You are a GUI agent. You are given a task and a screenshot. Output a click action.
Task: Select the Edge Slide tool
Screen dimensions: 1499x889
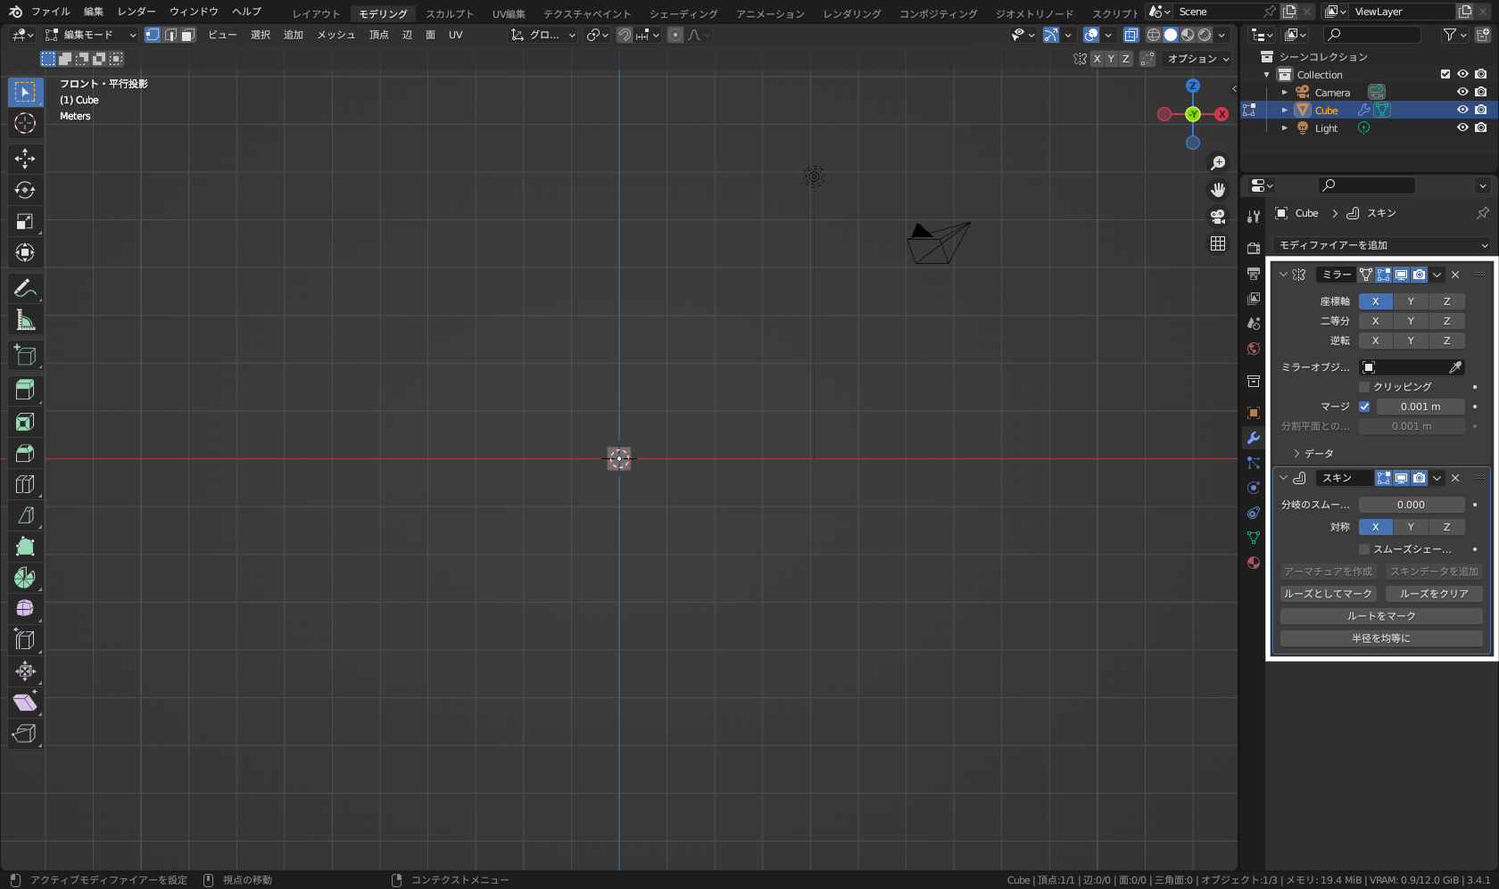coord(25,639)
